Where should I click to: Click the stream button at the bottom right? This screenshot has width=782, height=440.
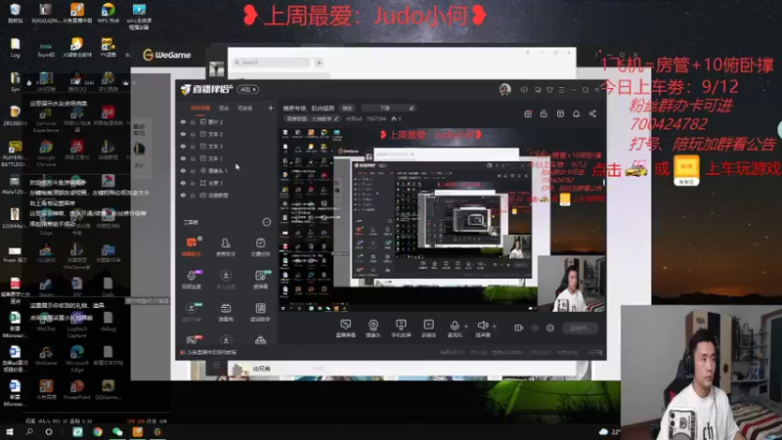click(580, 329)
